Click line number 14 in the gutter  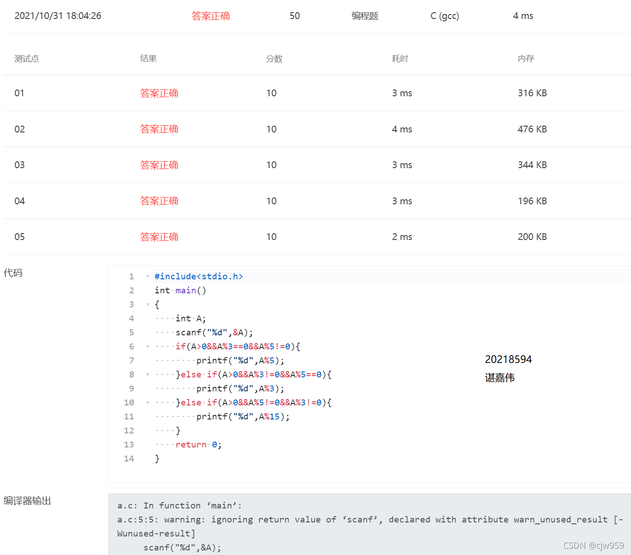[x=129, y=459]
